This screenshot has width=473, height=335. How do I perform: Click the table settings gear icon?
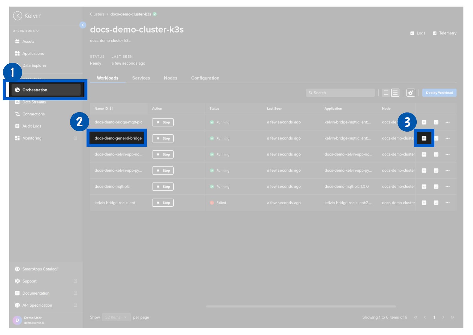pos(410,93)
